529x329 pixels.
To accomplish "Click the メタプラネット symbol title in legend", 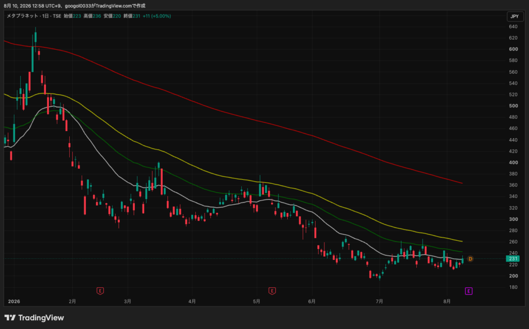I will [23, 16].
